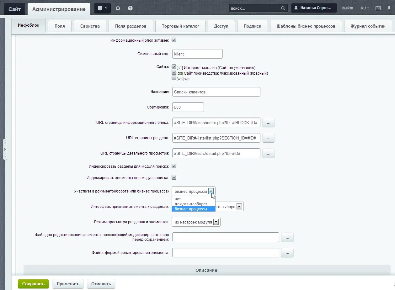Toggle 'Индексировать разделы для модуля поиска' checkbox

(x=174, y=166)
